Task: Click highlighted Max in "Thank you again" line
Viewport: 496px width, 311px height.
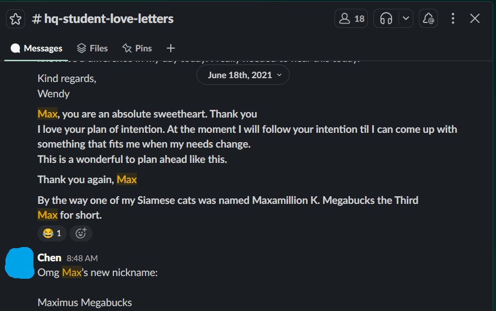Action: 126,179
